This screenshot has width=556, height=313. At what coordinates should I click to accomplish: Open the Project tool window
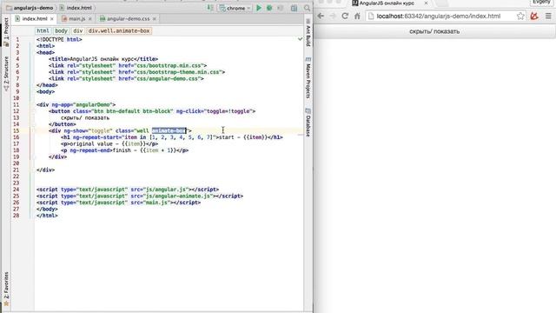click(x=6, y=32)
